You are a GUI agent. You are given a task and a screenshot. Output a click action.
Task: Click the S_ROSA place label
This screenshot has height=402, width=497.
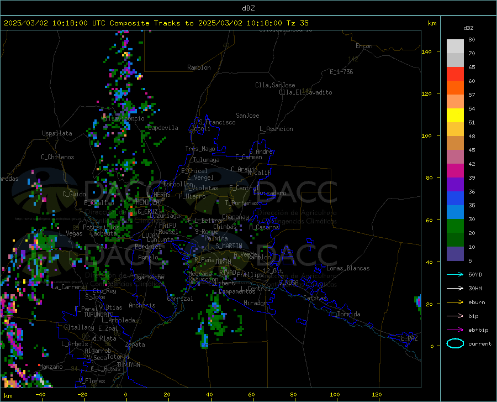click(x=288, y=282)
